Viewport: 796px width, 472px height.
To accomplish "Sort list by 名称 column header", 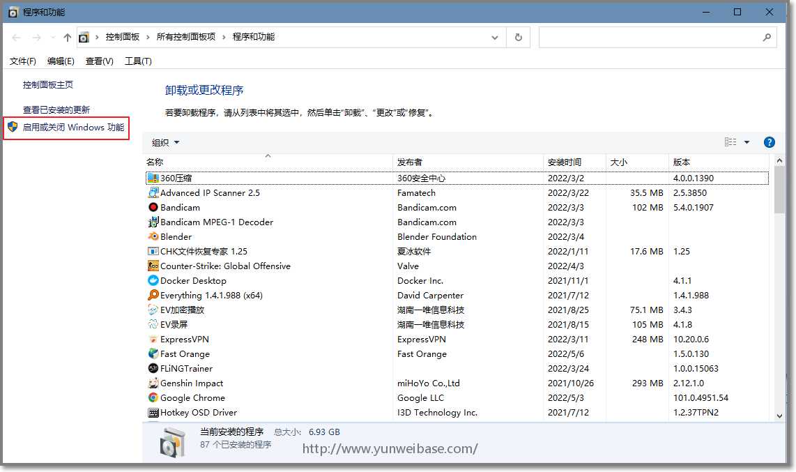I will (268, 162).
